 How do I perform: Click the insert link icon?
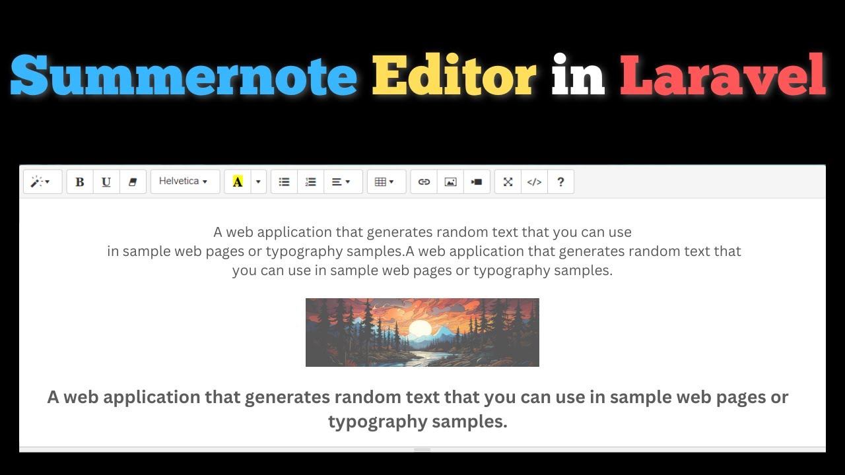click(424, 182)
